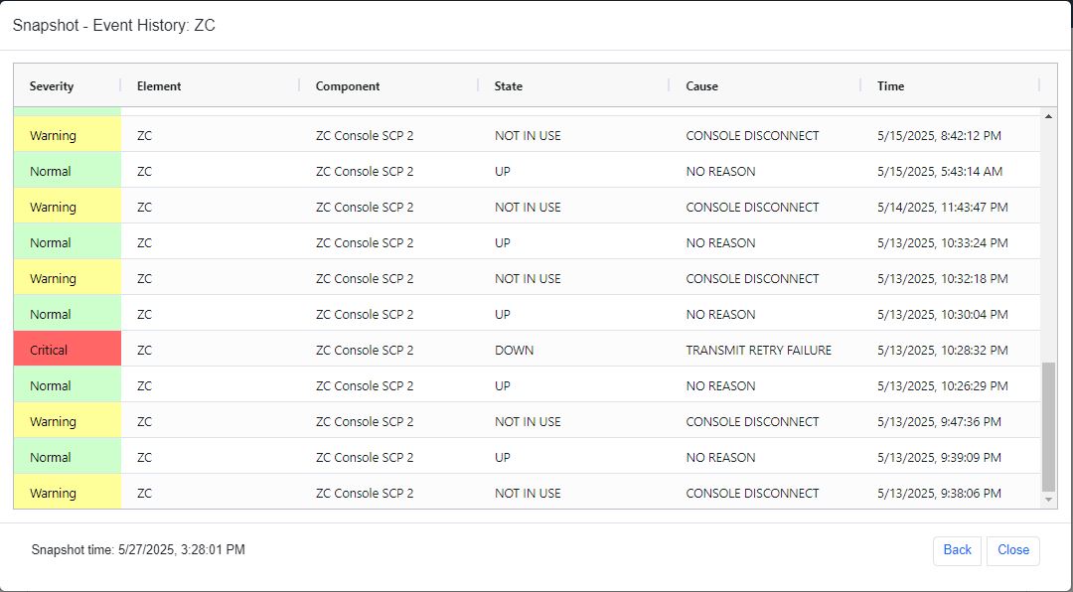Select Normal row at 5/15/2025, 5:43:14 AM
Image resolution: width=1073 pixels, height=592 pixels.
click(527, 171)
